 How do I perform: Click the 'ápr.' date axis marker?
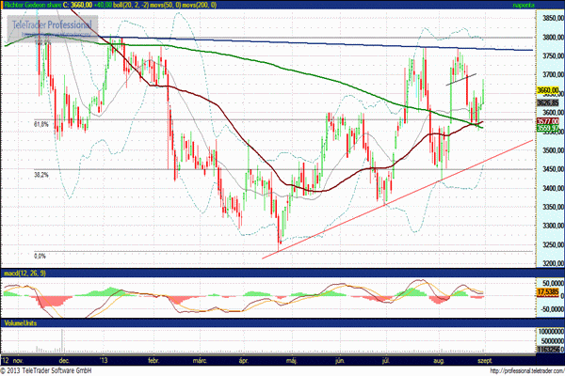coord(245,360)
